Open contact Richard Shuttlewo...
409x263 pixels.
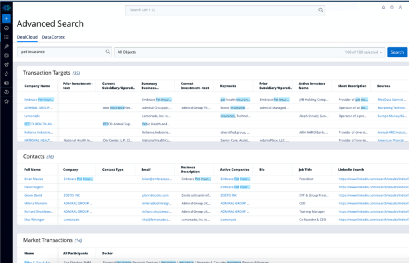(x=39, y=211)
